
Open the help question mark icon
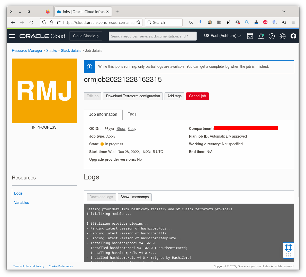[x=272, y=36]
